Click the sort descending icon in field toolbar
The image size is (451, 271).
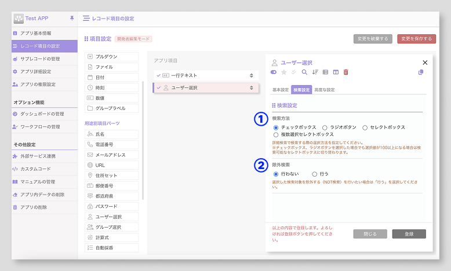[315, 72]
